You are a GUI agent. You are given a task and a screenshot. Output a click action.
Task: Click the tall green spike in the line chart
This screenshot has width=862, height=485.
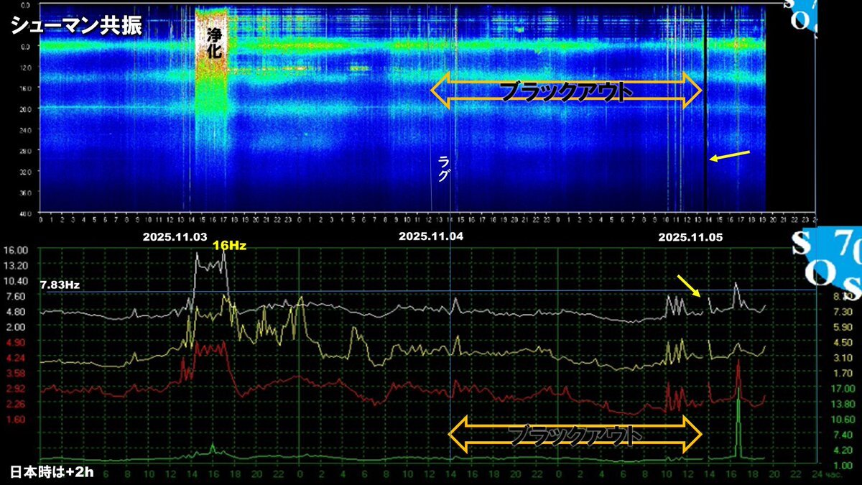[x=738, y=424]
